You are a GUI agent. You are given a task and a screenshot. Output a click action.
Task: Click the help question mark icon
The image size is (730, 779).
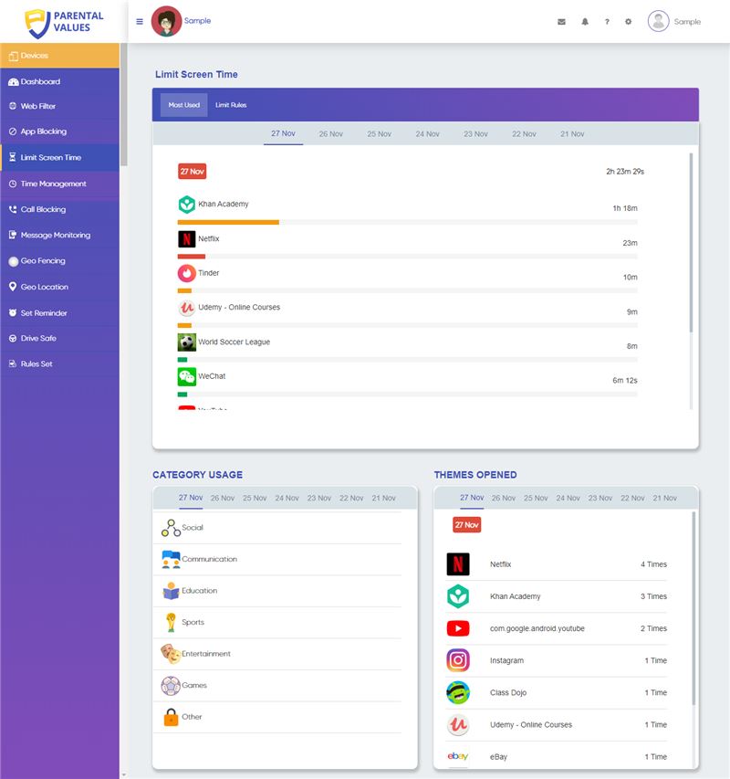[607, 22]
